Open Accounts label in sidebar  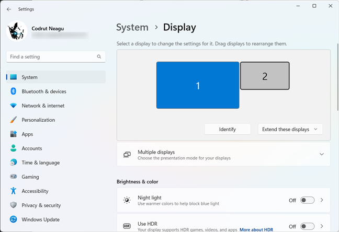click(32, 148)
